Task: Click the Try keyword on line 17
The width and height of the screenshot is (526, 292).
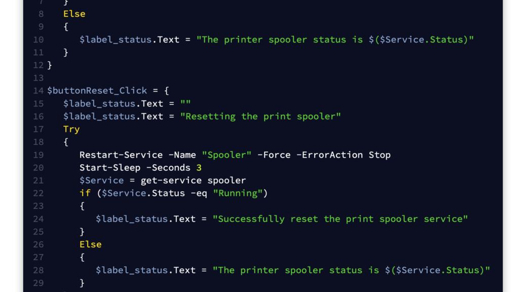Action: 71,129
